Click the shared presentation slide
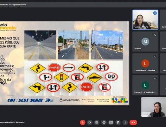Screen dimensions: 166x127 (64, 63)
